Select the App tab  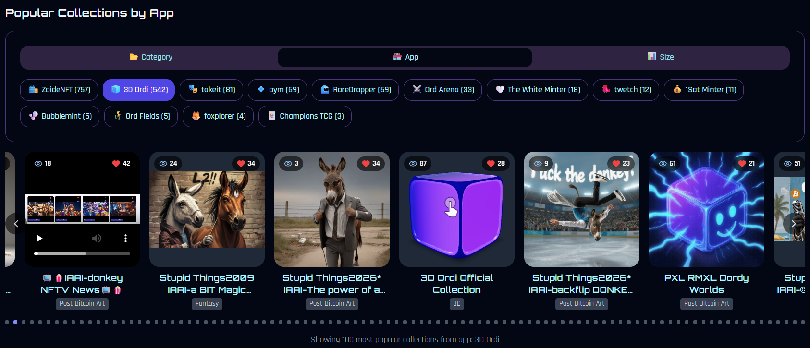point(405,57)
